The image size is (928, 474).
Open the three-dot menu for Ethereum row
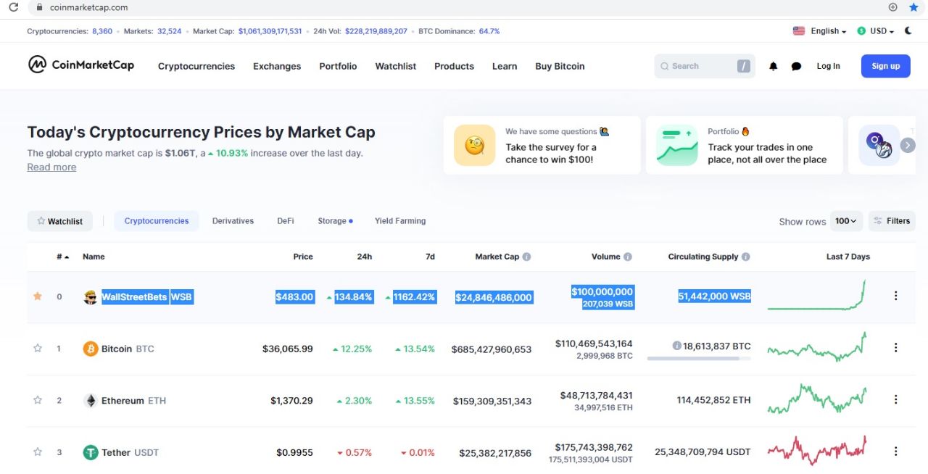895,400
